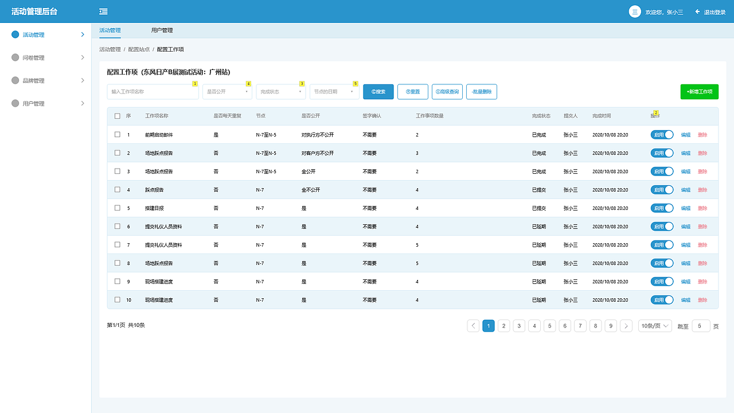The height and width of the screenshot is (413, 734).
Task: Click 对客户方不公开 cell in row 2
Action: pyautogui.click(x=318, y=153)
